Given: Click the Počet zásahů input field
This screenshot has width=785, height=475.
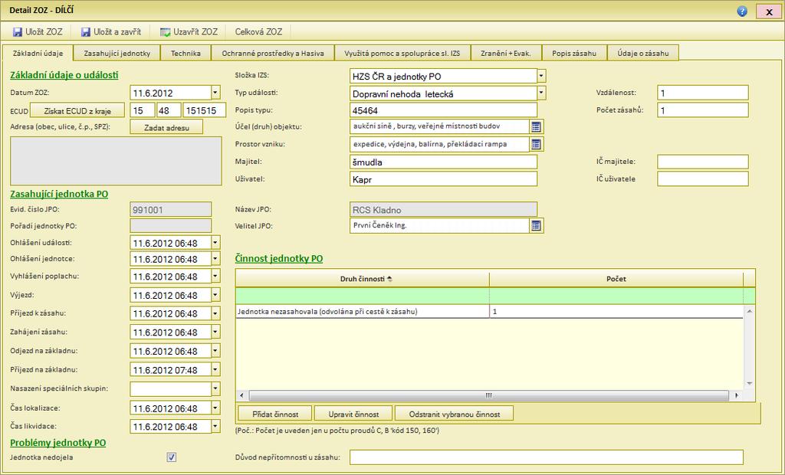Looking at the screenshot, I should click(703, 110).
